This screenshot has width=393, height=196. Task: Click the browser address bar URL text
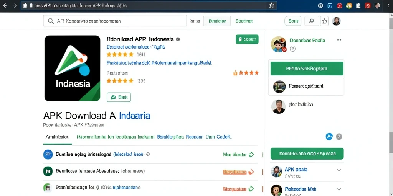click(81, 5)
